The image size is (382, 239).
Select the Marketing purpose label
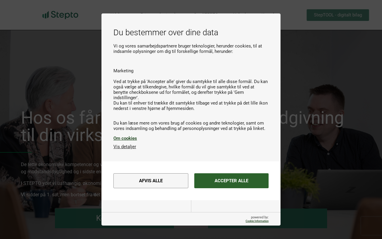coord(123,71)
